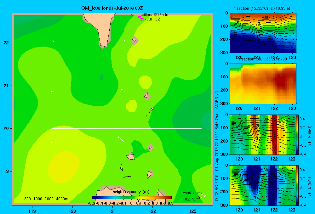The image size is (315, 214).
Task: Open the northward velocity section panel
Action: pyautogui.click(x=263, y=134)
